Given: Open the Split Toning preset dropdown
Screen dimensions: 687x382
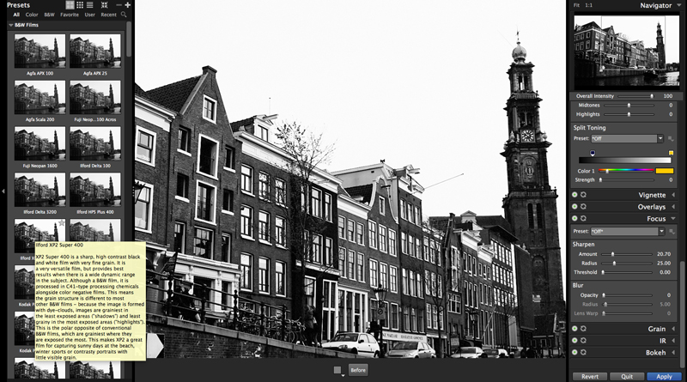Looking at the screenshot, I should [660, 138].
